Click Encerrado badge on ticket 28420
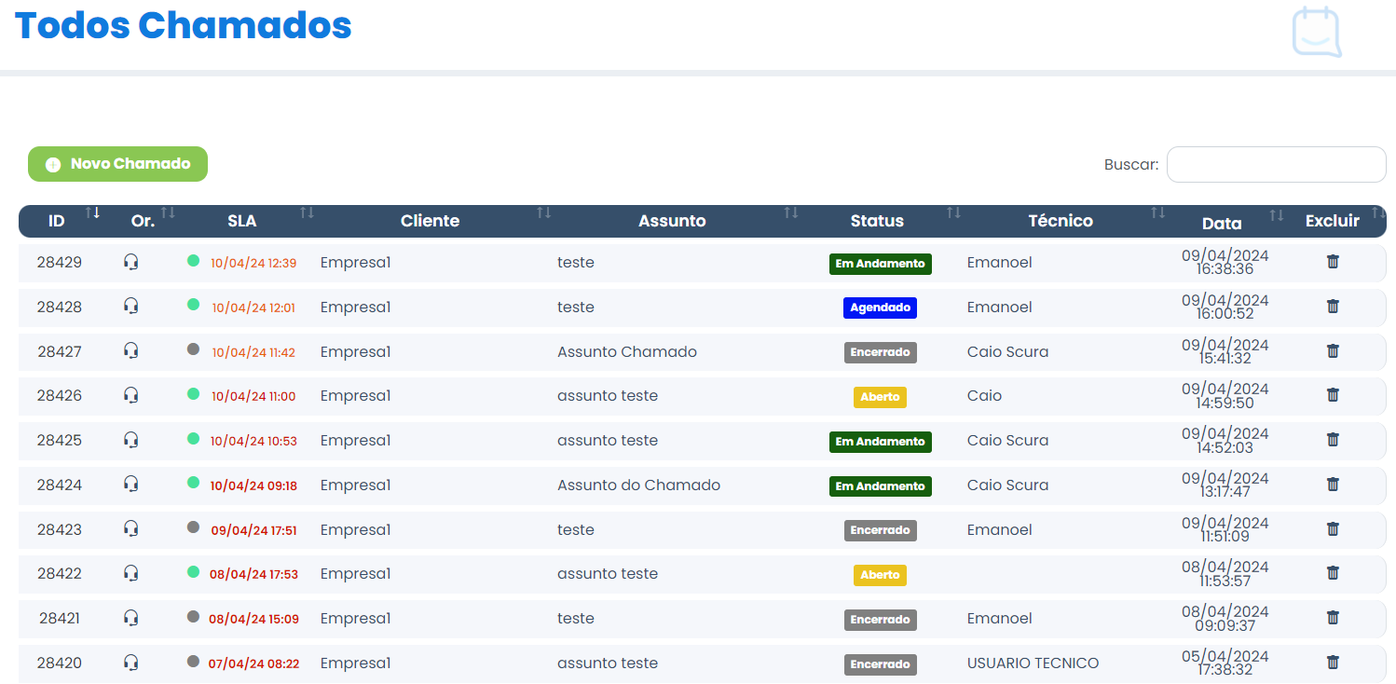Screen dimensions: 1396x684 pyautogui.click(x=880, y=664)
